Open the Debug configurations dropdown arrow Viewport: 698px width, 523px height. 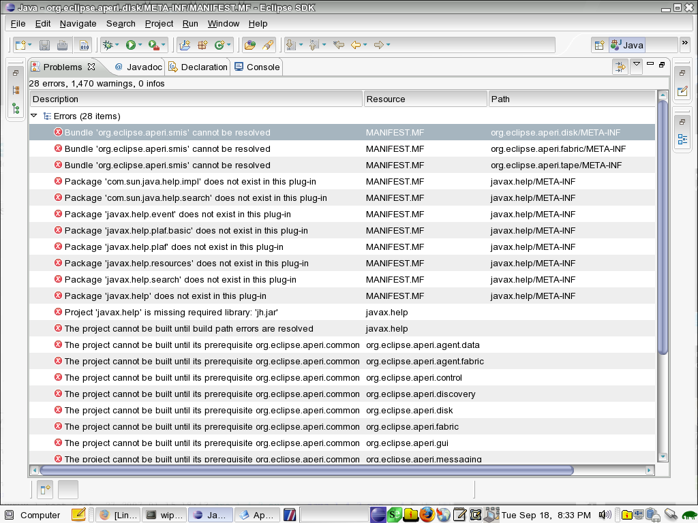117,45
